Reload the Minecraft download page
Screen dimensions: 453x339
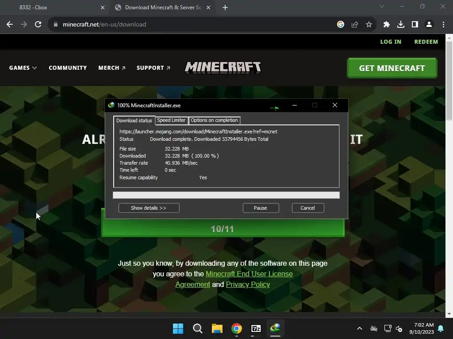[38, 25]
